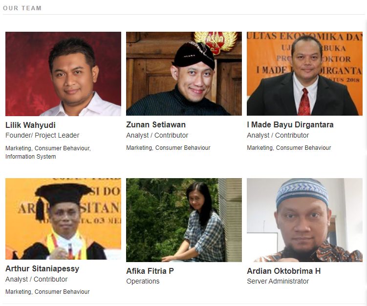Open the Zunan Setiawan name link

[156, 124]
